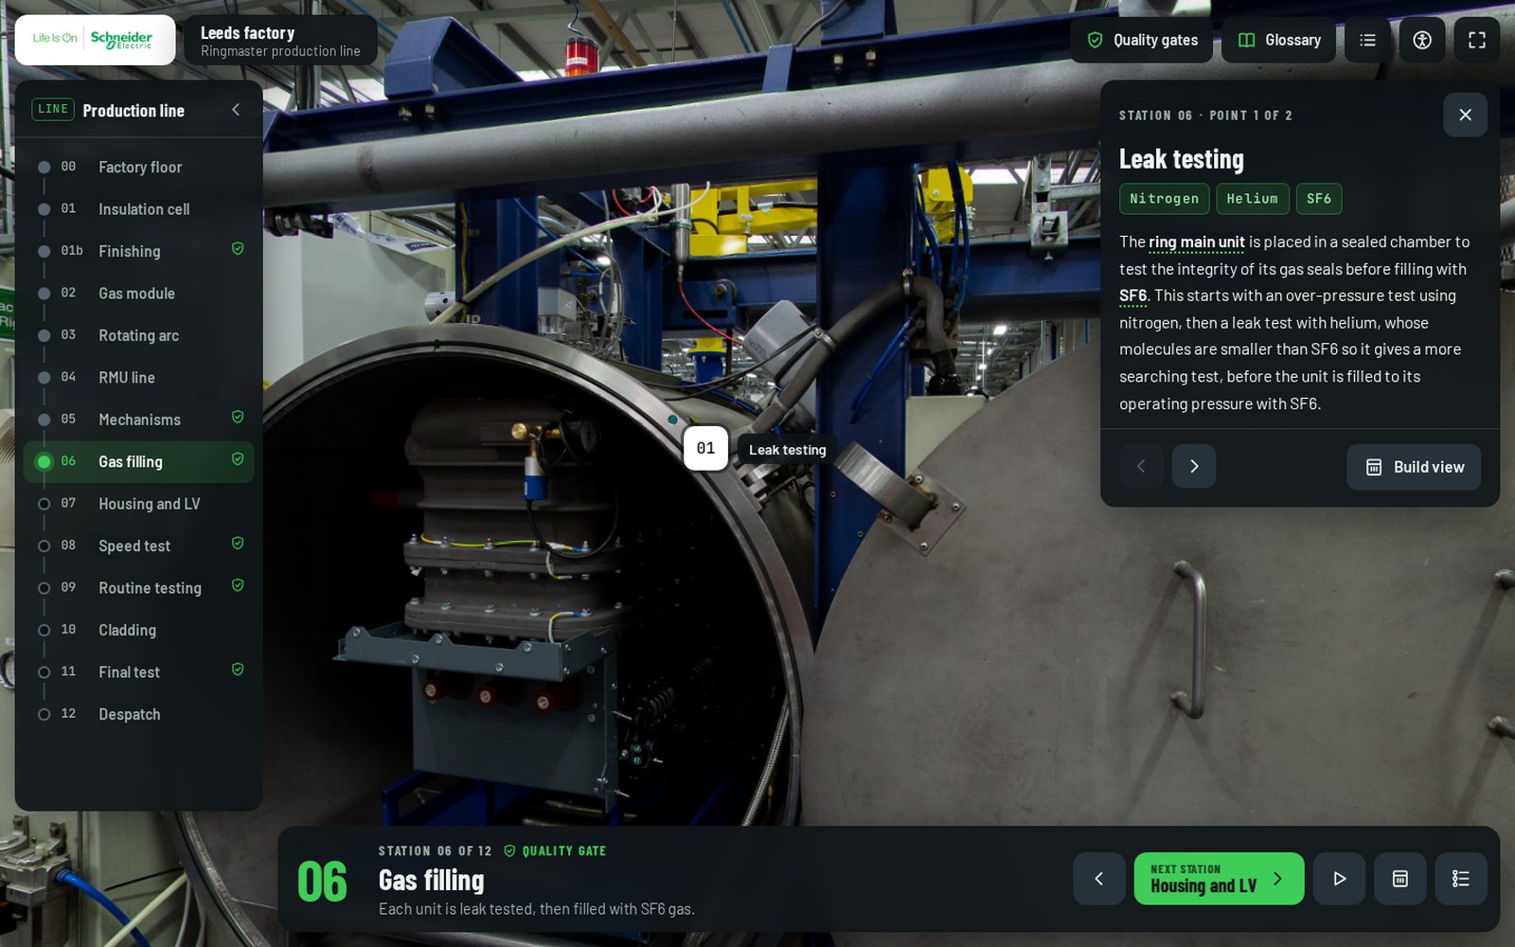The image size is (1515, 947).
Task: Click the Helium tag
Action: pyautogui.click(x=1252, y=199)
